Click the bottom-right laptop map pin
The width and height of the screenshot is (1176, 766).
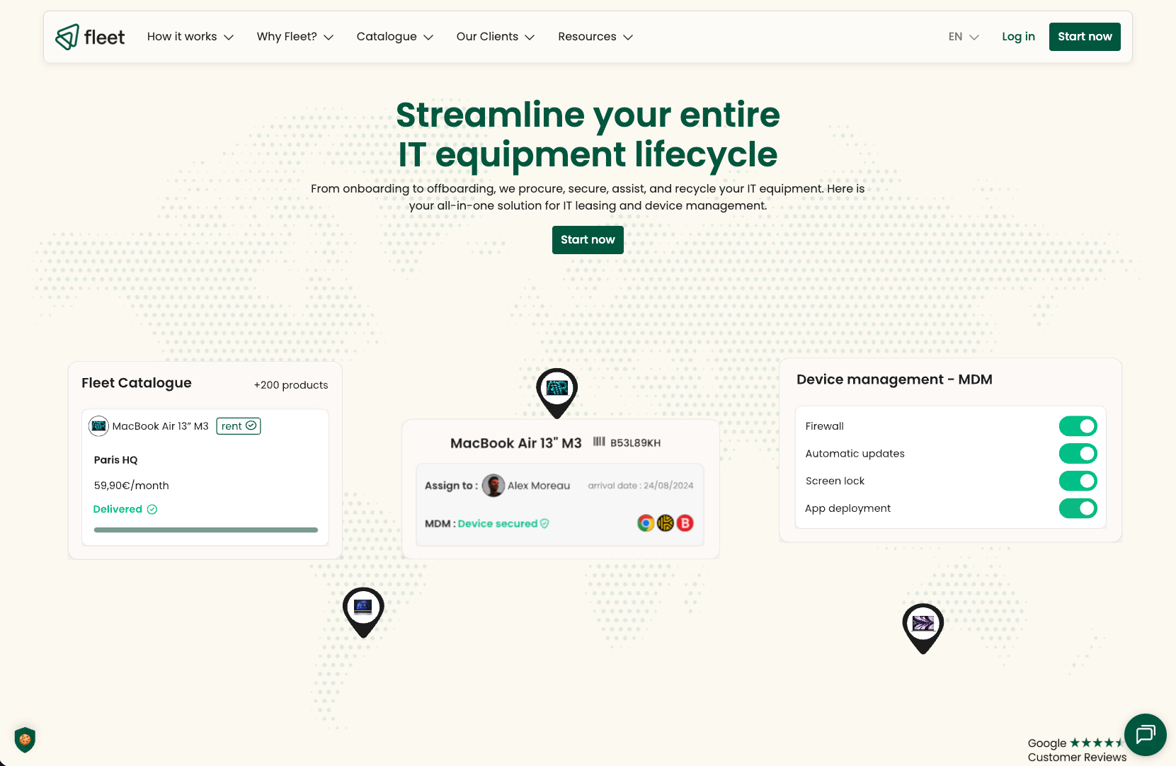pyautogui.click(x=923, y=626)
